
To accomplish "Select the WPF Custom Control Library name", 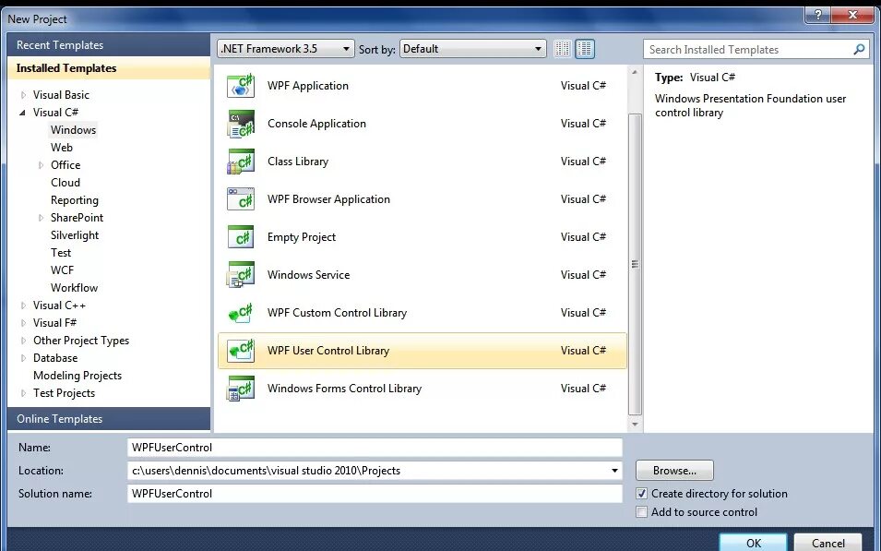I will click(x=337, y=313).
